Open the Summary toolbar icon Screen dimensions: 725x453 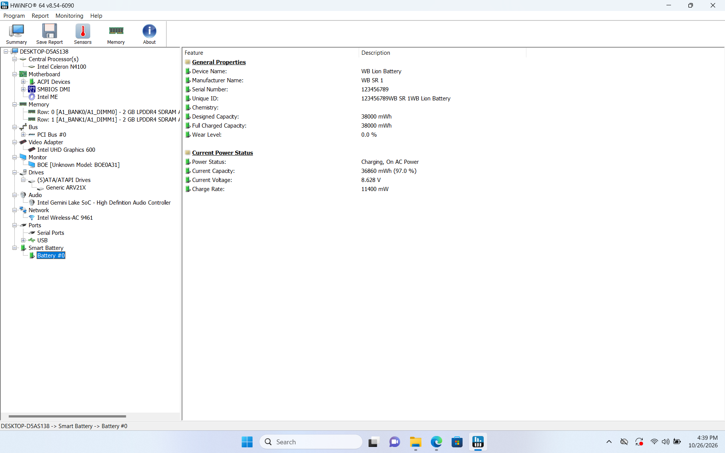[x=16, y=34]
